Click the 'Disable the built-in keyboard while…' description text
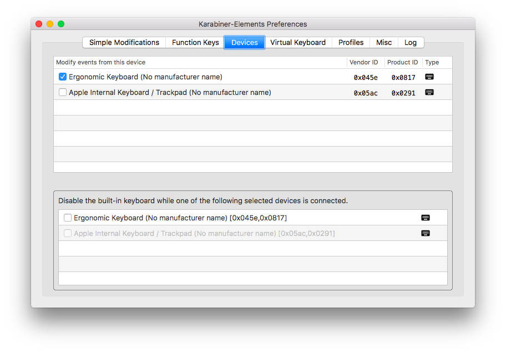The width and height of the screenshot is (506, 352). coord(203,200)
